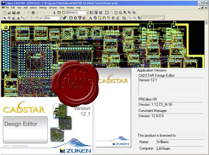This screenshot has width=209, height=155.
Task: Open a file with the folder icon
Action: pos(9,13)
